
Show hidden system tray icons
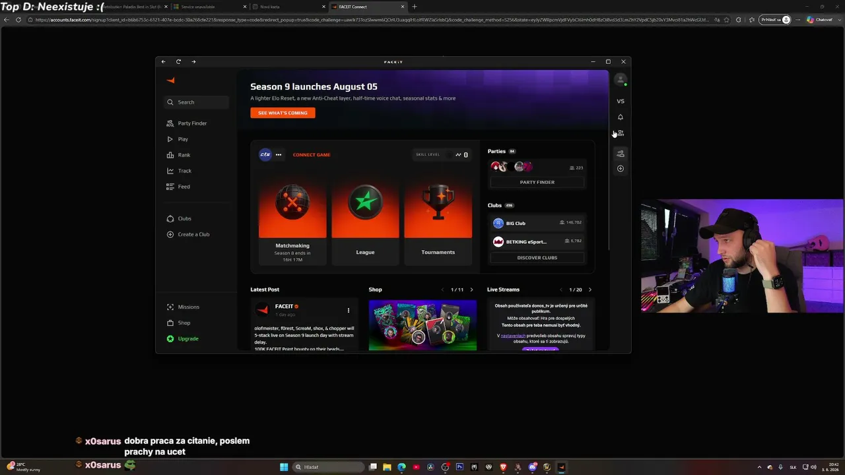tap(759, 467)
